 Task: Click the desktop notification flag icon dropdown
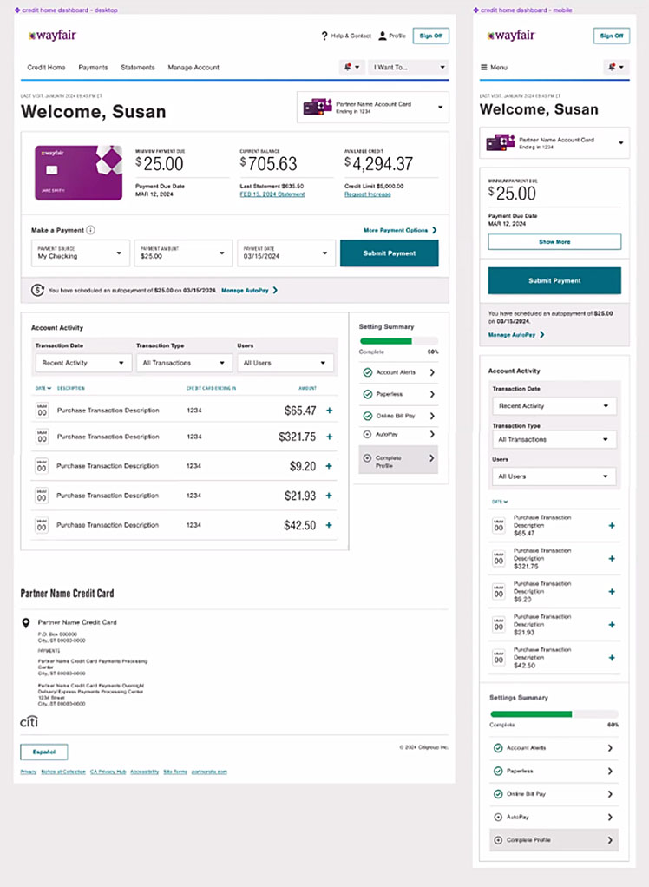[352, 67]
